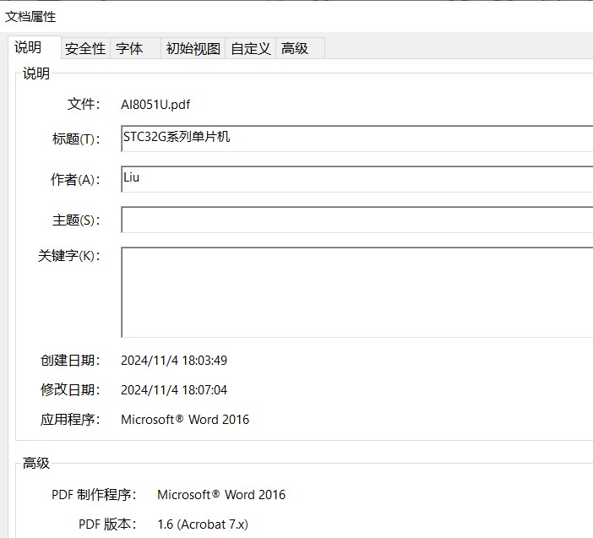The width and height of the screenshot is (593, 538).
Task: Click the 修改日期 label
Action: (70, 390)
